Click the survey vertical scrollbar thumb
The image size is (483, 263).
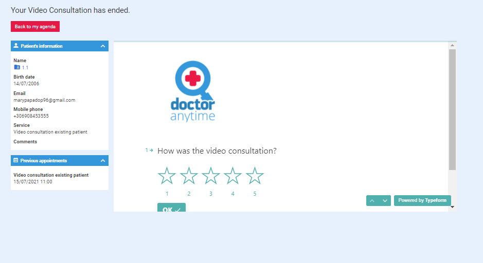452,110
